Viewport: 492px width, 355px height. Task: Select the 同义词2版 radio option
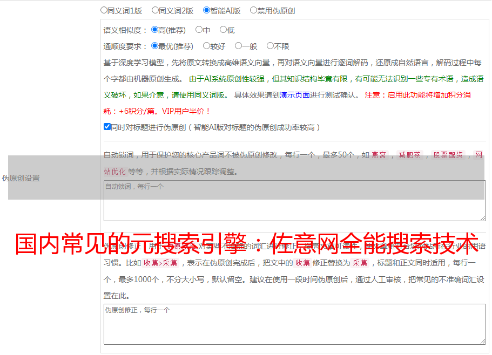click(155, 10)
